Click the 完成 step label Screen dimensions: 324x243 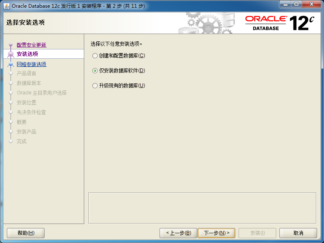coord(21,141)
